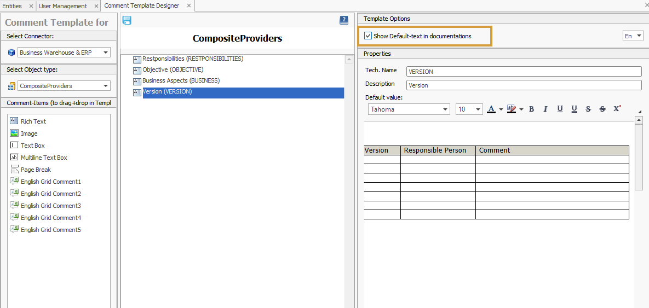Toggle Show Default-text in documentations checkbox
Screen dimensions: 649x308
(368, 36)
